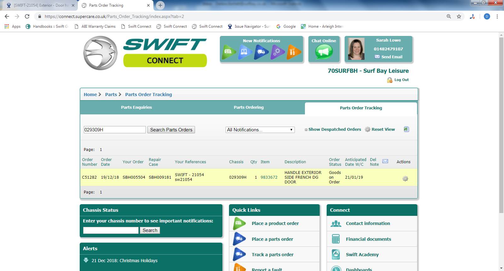Export orders using the Excel icon
This screenshot has width=504, height=271.
point(406,129)
